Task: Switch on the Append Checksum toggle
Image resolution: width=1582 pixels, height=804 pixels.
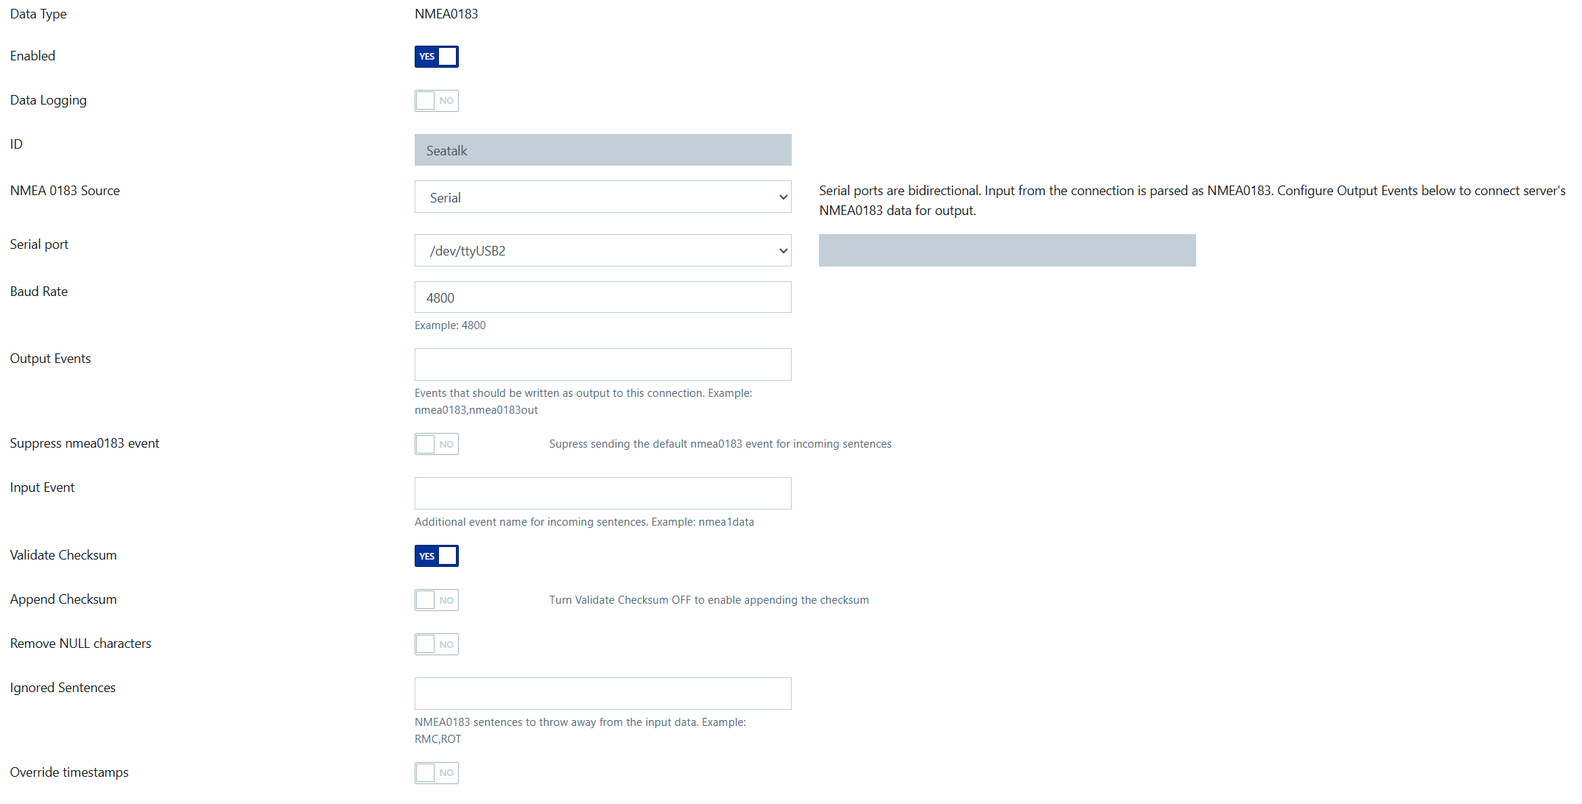Action: point(436,600)
